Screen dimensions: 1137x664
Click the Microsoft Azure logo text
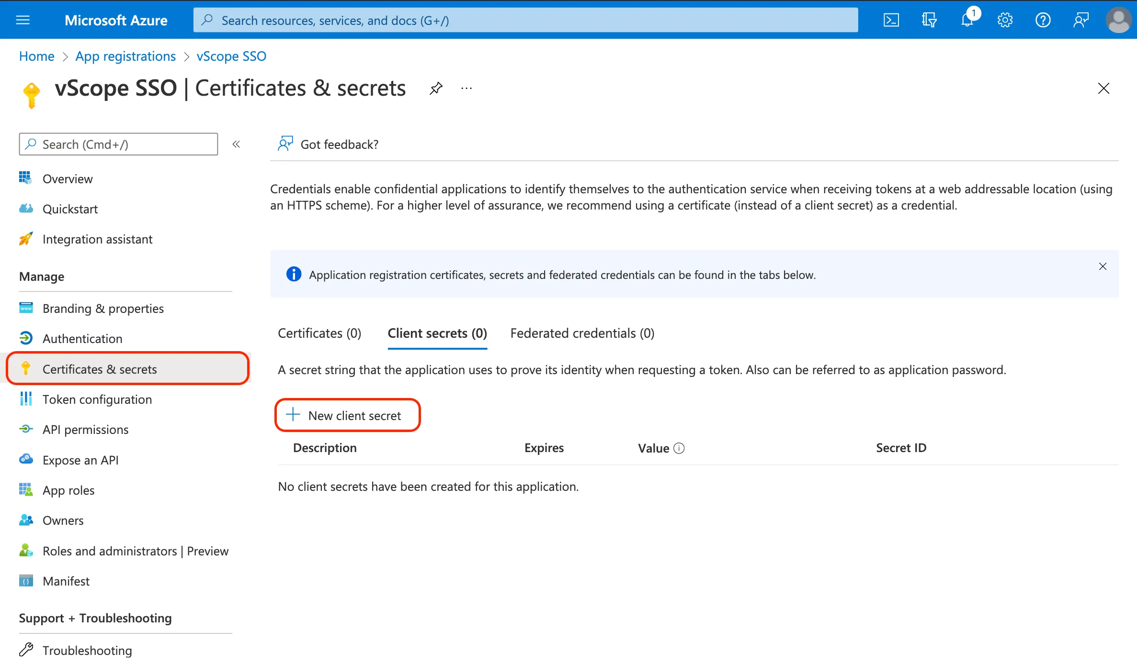coord(116,20)
